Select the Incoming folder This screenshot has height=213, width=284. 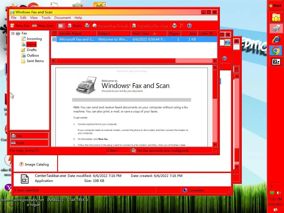pyautogui.click(x=34, y=39)
